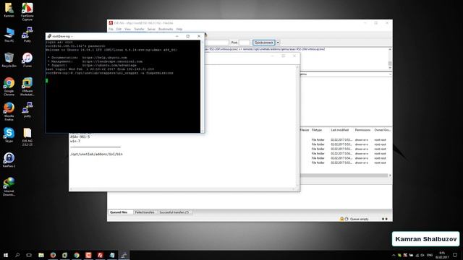Viewport: 463px width, 260px height.
Task: Open taskbar Search
Action: click(17, 255)
